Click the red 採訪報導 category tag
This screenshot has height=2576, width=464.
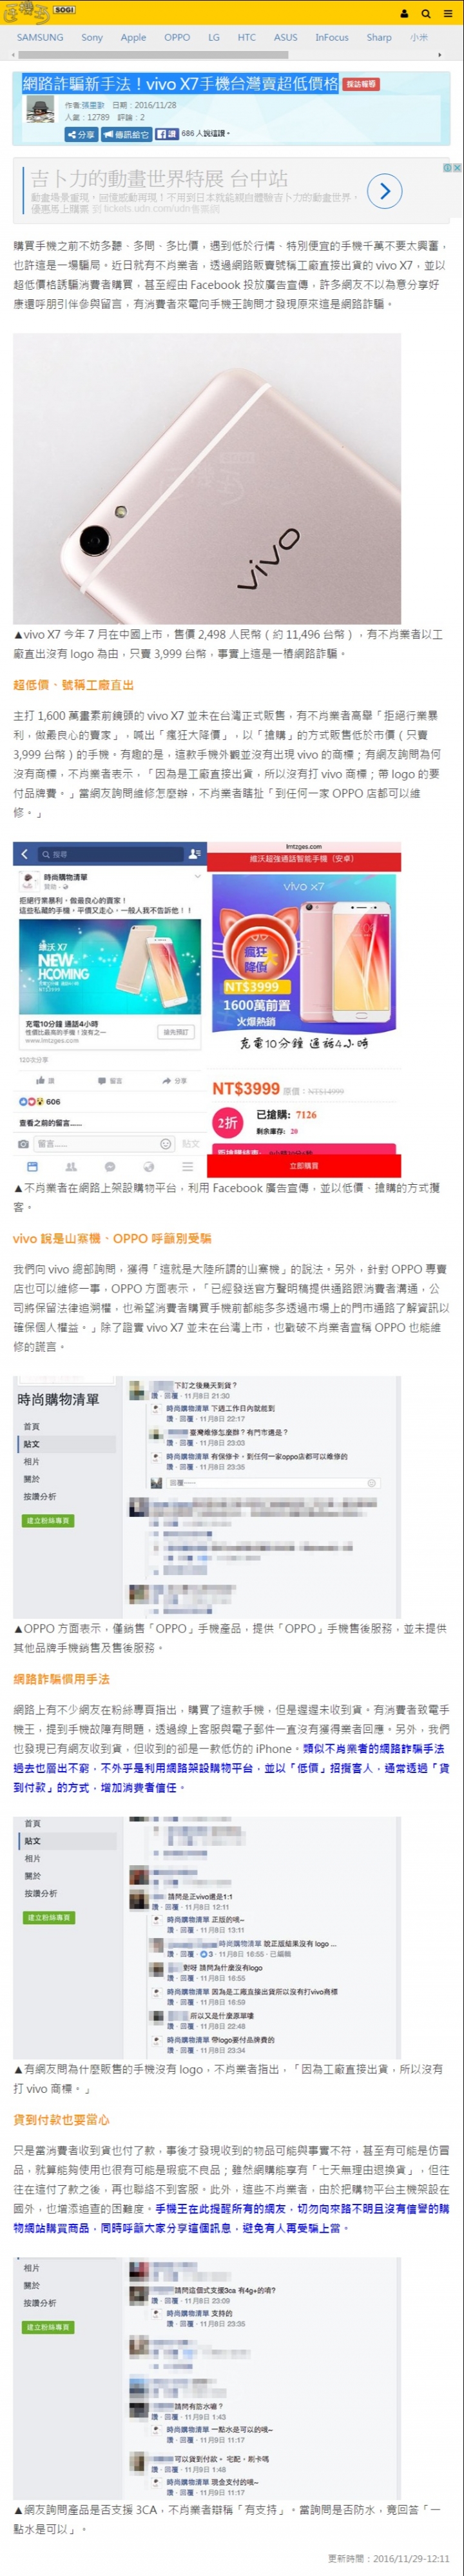coord(361,84)
